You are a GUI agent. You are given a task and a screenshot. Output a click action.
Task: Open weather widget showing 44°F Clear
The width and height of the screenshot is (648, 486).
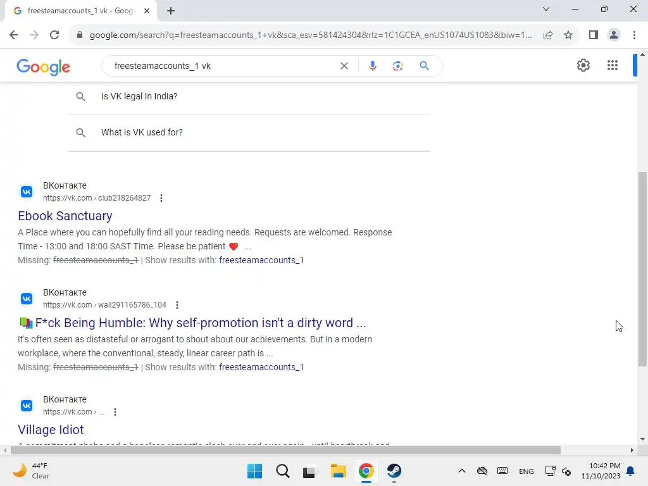pyautogui.click(x=32, y=471)
